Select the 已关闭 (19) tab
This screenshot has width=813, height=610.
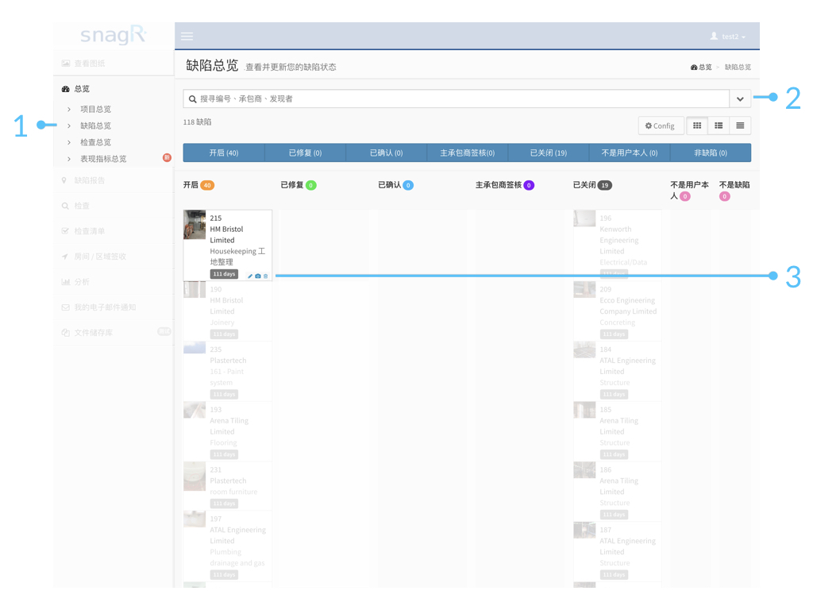548,152
